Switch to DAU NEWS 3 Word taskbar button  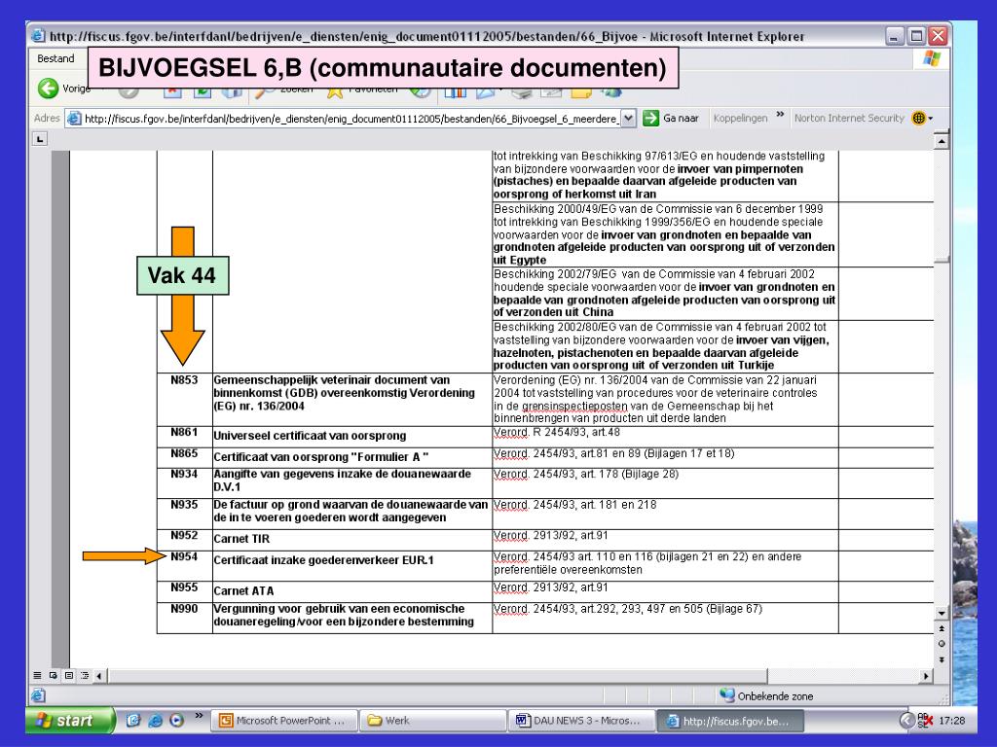(581, 721)
